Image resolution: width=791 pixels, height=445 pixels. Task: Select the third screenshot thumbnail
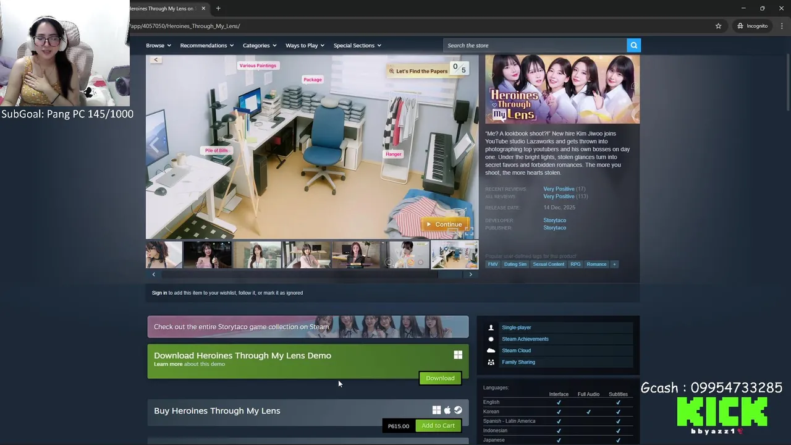[257, 255]
